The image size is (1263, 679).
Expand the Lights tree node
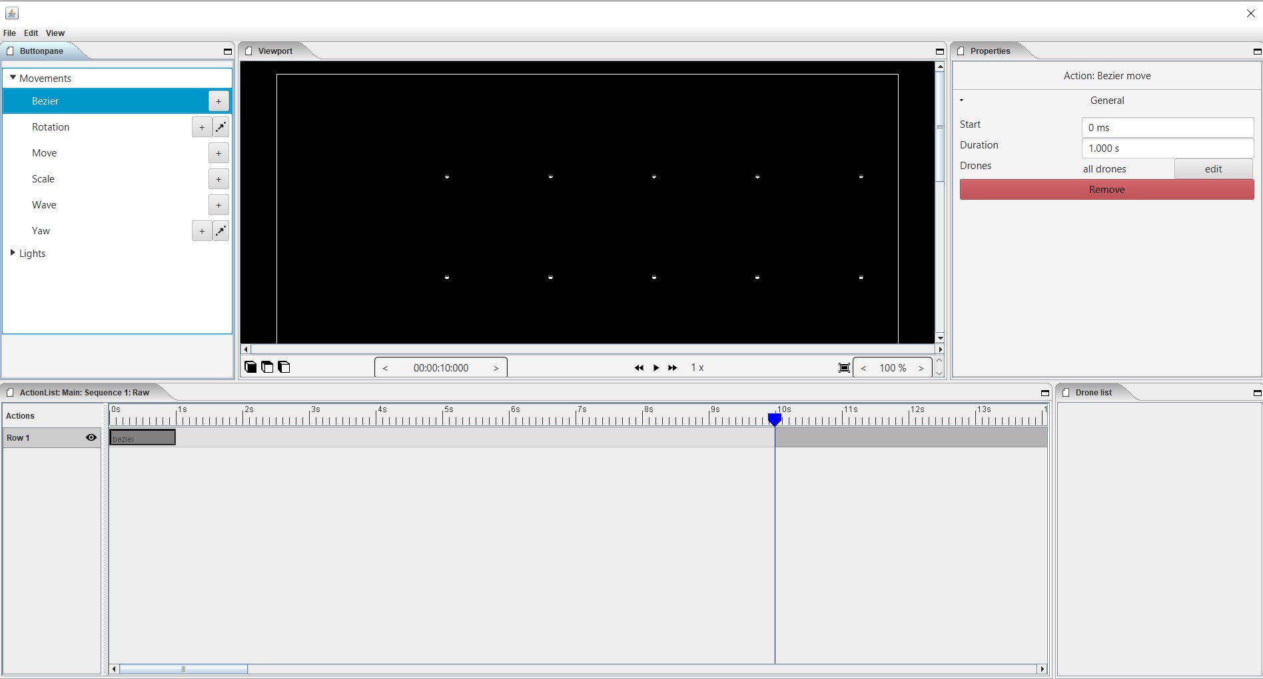[13, 253]
